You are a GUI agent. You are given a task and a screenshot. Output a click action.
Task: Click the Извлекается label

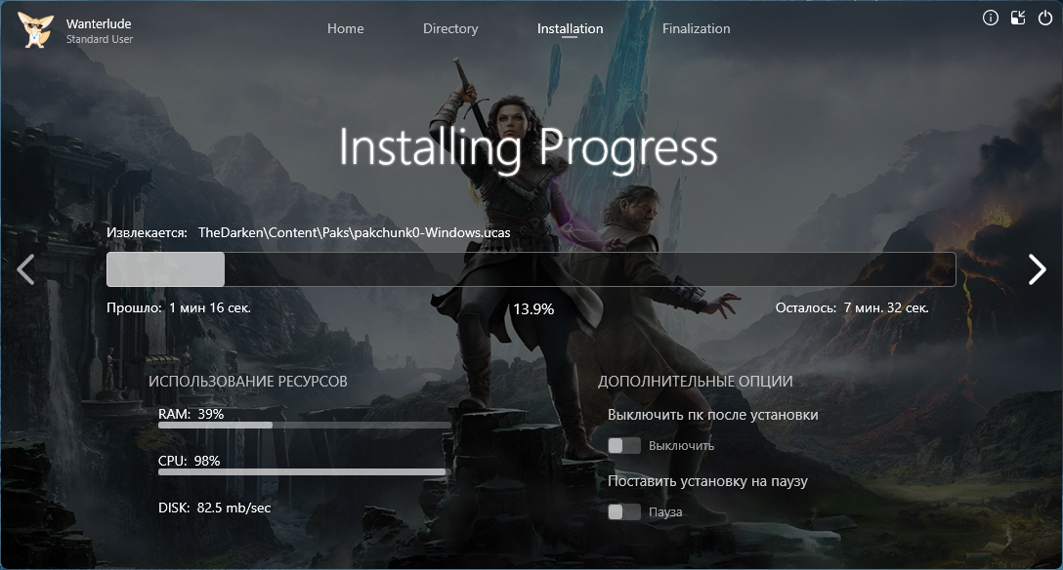click(147, 233)
